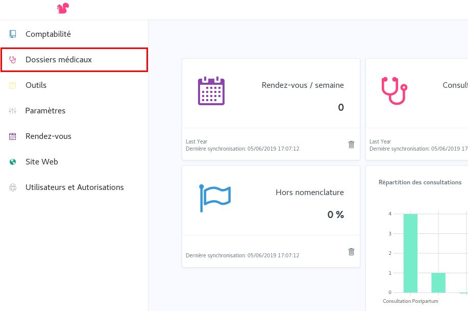This screenshot has width=468, height=311.
Task: Click the Rendez-vous calendar sidebar icon
Action: point(13,136)
